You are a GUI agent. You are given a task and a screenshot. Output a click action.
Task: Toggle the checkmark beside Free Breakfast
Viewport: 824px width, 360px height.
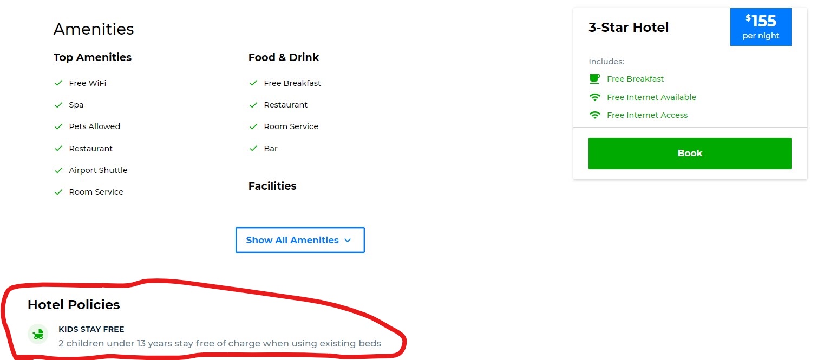pyautogui.click(x=253, y=83)
